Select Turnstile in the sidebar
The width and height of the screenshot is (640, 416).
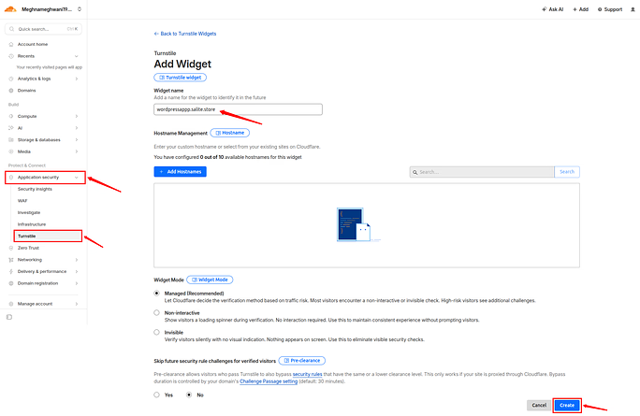tap(48, 237)
